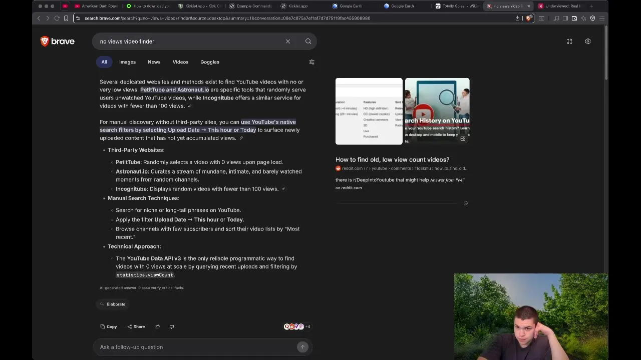The height and width of the screenshot is (360, 641).
Task: Click the thumbs-down icon under the answer
Action: pos(171,326)
